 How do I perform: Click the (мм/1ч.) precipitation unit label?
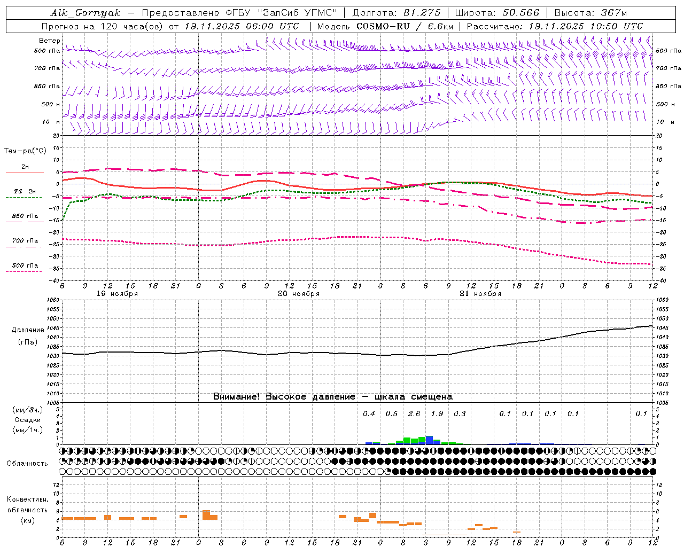coord(28,430)
